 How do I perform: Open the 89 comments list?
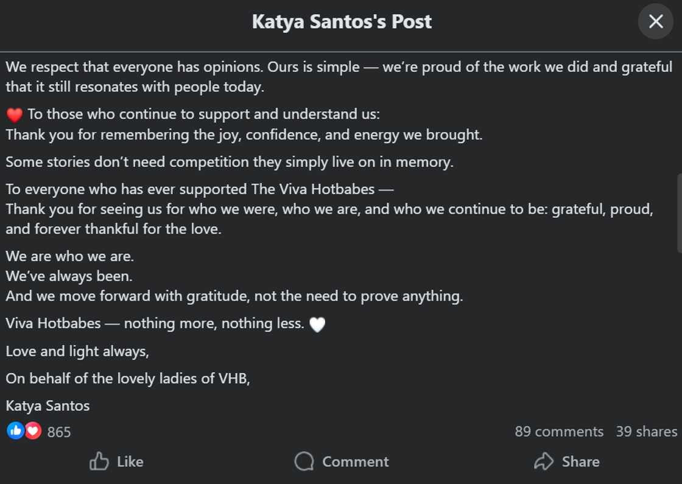(x=559, y=432)
